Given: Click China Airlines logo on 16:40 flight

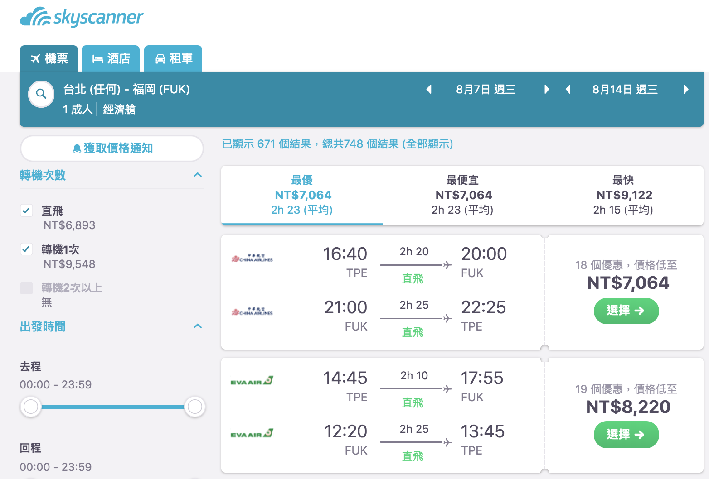Looking at the screenshot, I should click(x=252, y=259).
